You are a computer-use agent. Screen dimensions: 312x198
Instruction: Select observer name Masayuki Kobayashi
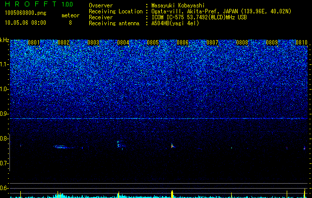point(178,5)
